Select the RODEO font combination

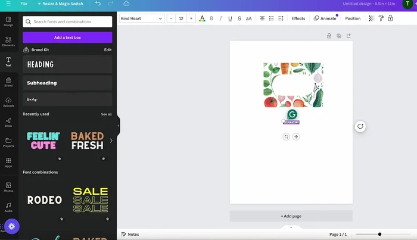click(x=45, y=200)
